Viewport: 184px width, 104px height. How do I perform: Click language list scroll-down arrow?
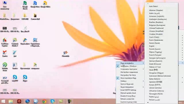[148, 103]
